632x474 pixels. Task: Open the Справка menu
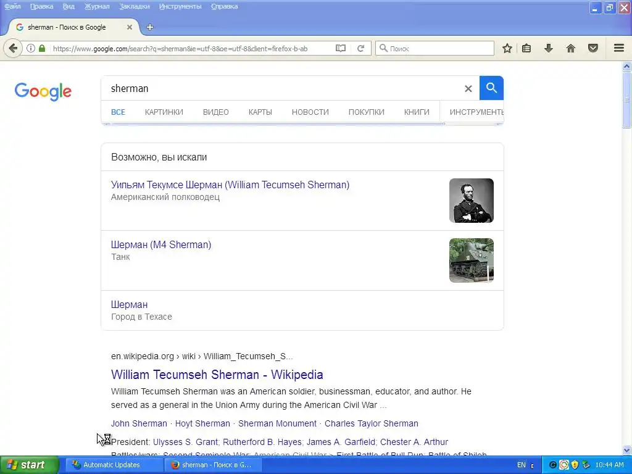tap(224, 6)
